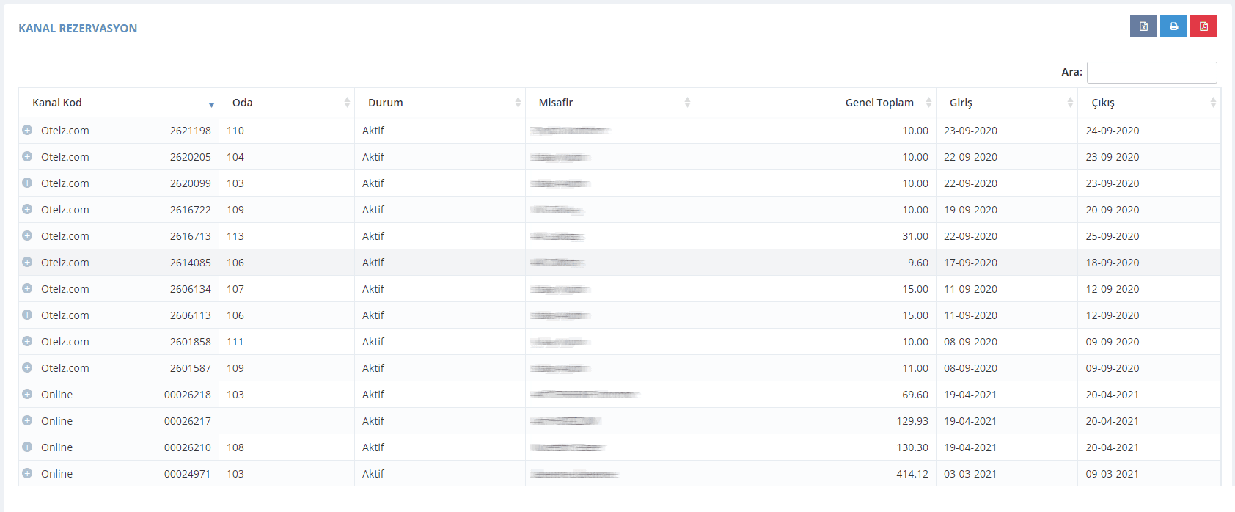The height and width of the screenshot is (512, 1235).
Task: Expand plus icon for Online reservation 00026218
Action: click(27, 394)
